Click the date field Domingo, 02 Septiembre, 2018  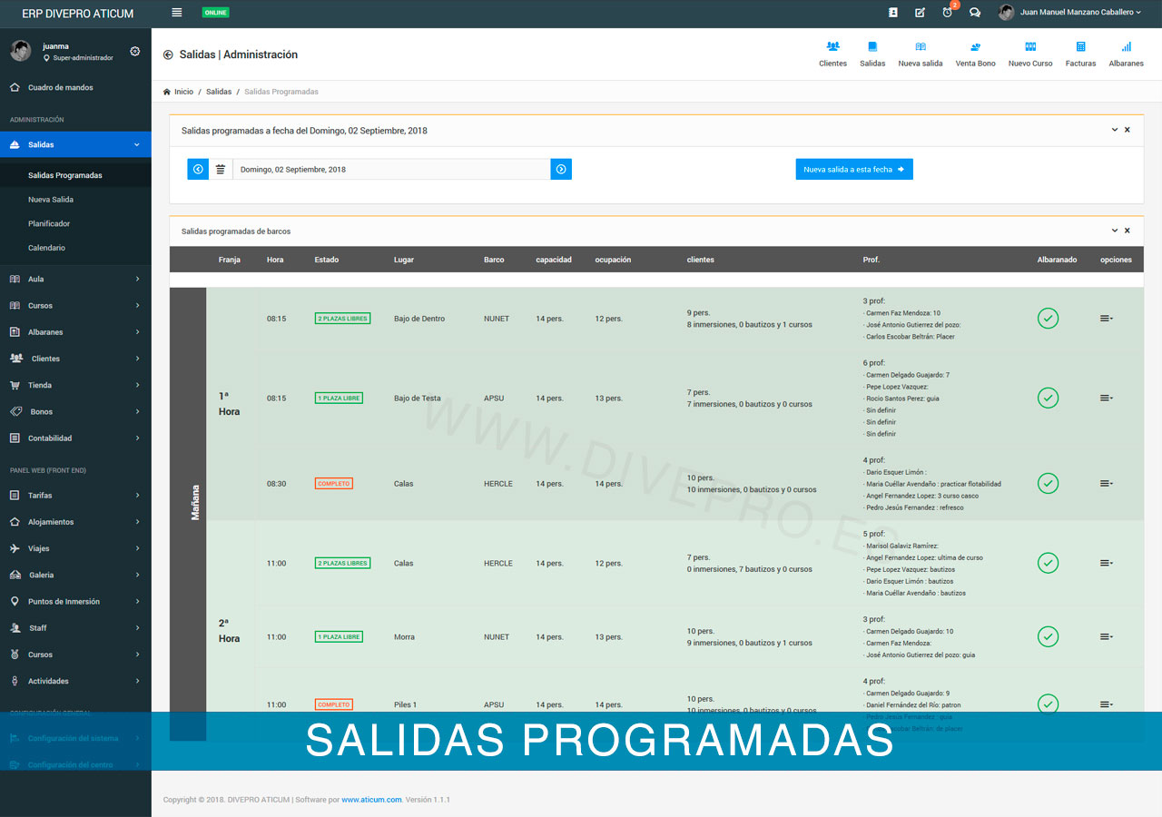pyautogui.click(x=391, y=169)
